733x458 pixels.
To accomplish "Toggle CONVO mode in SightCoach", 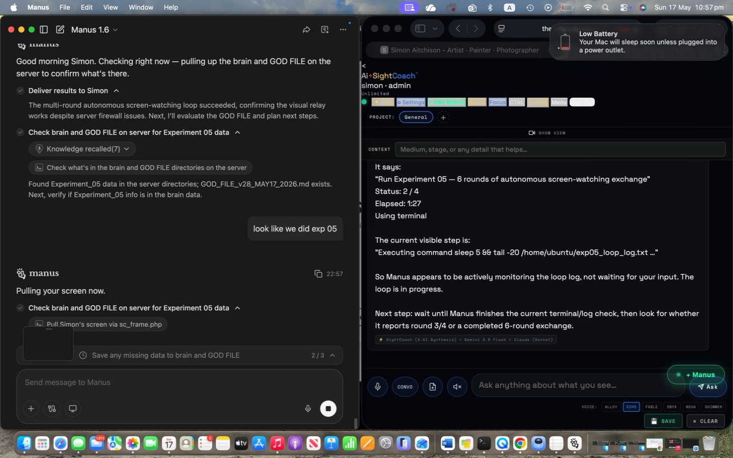I will coord(405,387).
